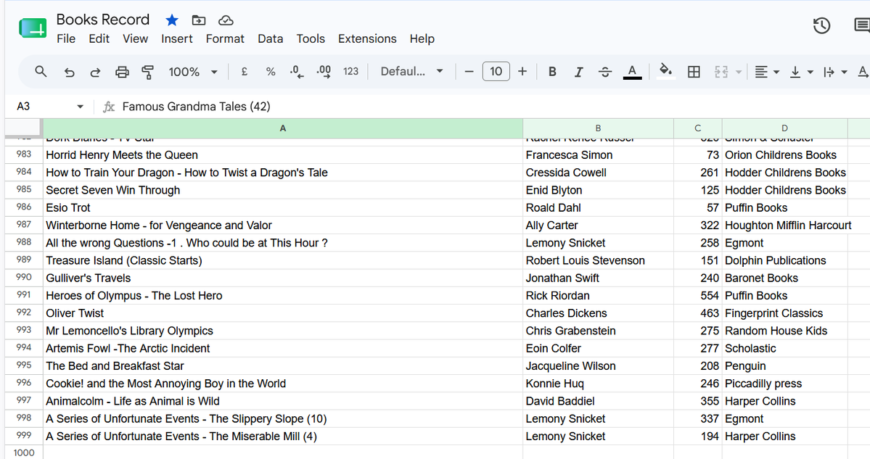Select the Charles Dickens author cell
Image resolution: width=870 pixels, height=459 pixels.
coord(598,313)
